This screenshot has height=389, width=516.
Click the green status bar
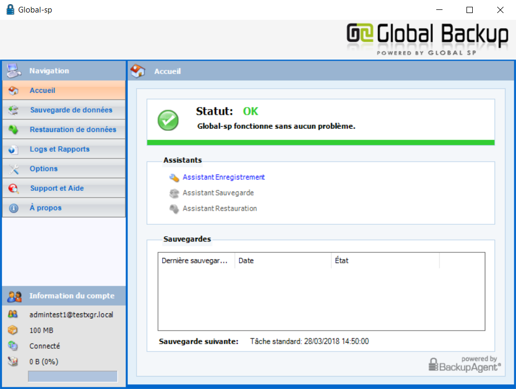[321, 142]
